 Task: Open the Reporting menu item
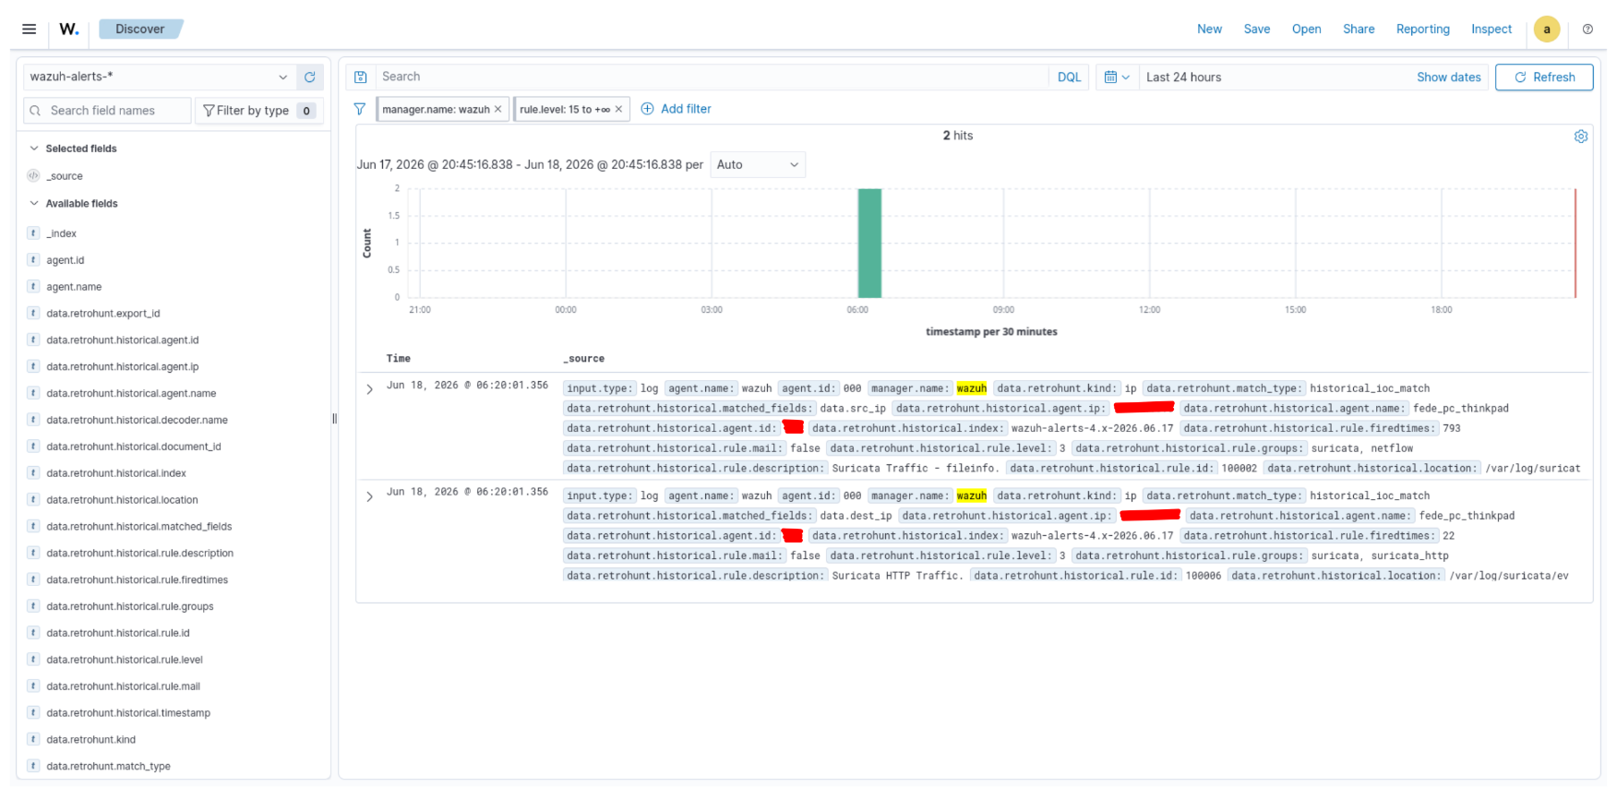(x=1422, y=30)
